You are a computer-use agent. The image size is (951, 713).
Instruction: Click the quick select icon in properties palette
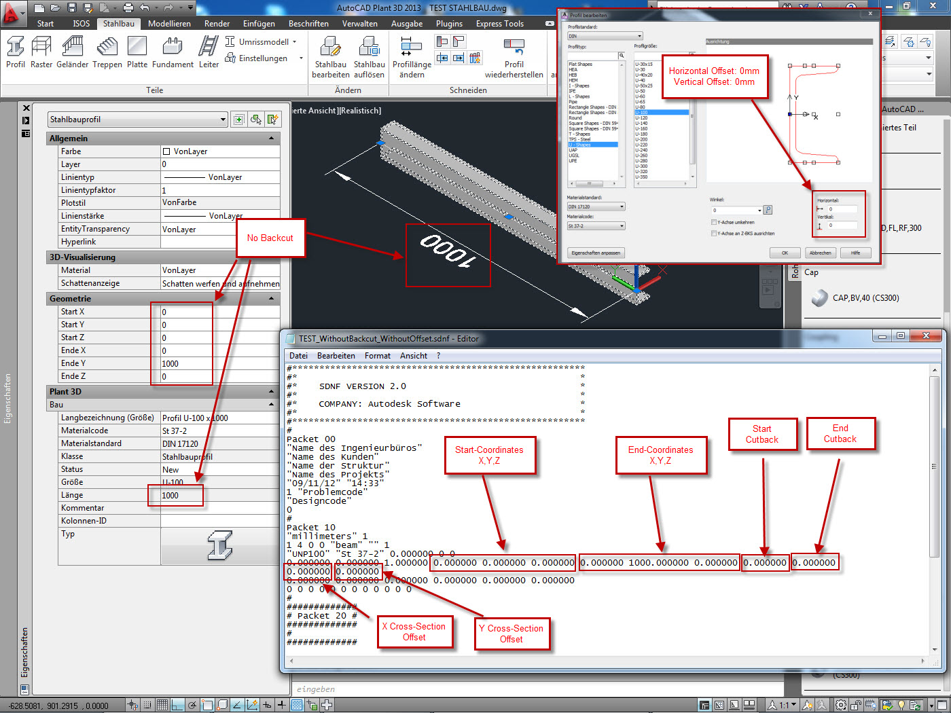(272, 120)
